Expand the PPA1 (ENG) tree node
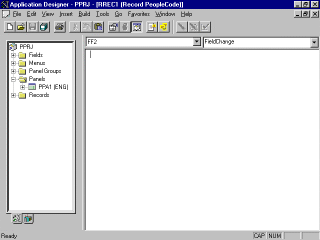Viewport: 320px width, 240px height. pos(22,87)
